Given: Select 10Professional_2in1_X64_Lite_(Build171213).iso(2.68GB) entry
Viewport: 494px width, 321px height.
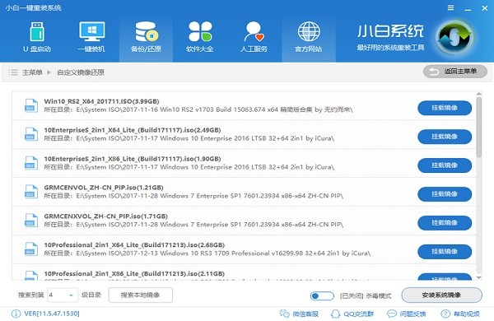Looking at the screenshot, I should pyautogui.click(x=134, y=244).
